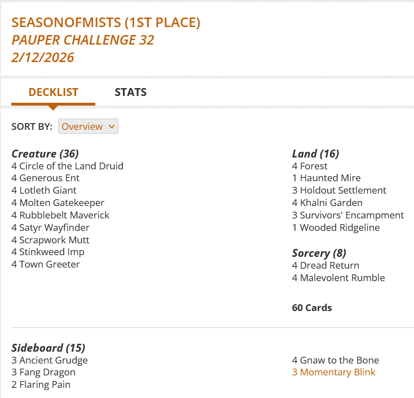Select the Decklist tab
Viewport: 414px width, 398px height.
[x=53, y=93]
